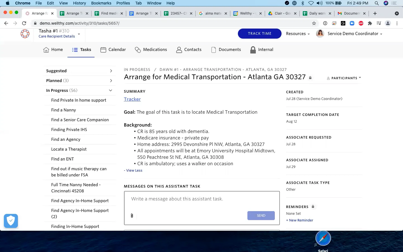The height and width of the screenshot is (252, 403).
Task: Open a new Chrome tab
Action: [x=375, y=13]
